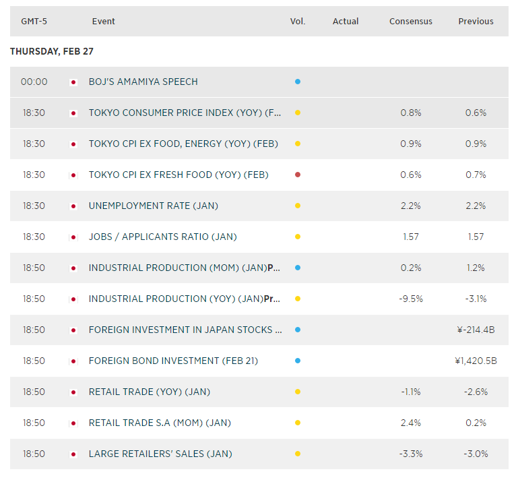Click yellow volatility dot for Retail Trade (YoY)
518x484 pixels.
pyautogui.click(x=298, y=392)
